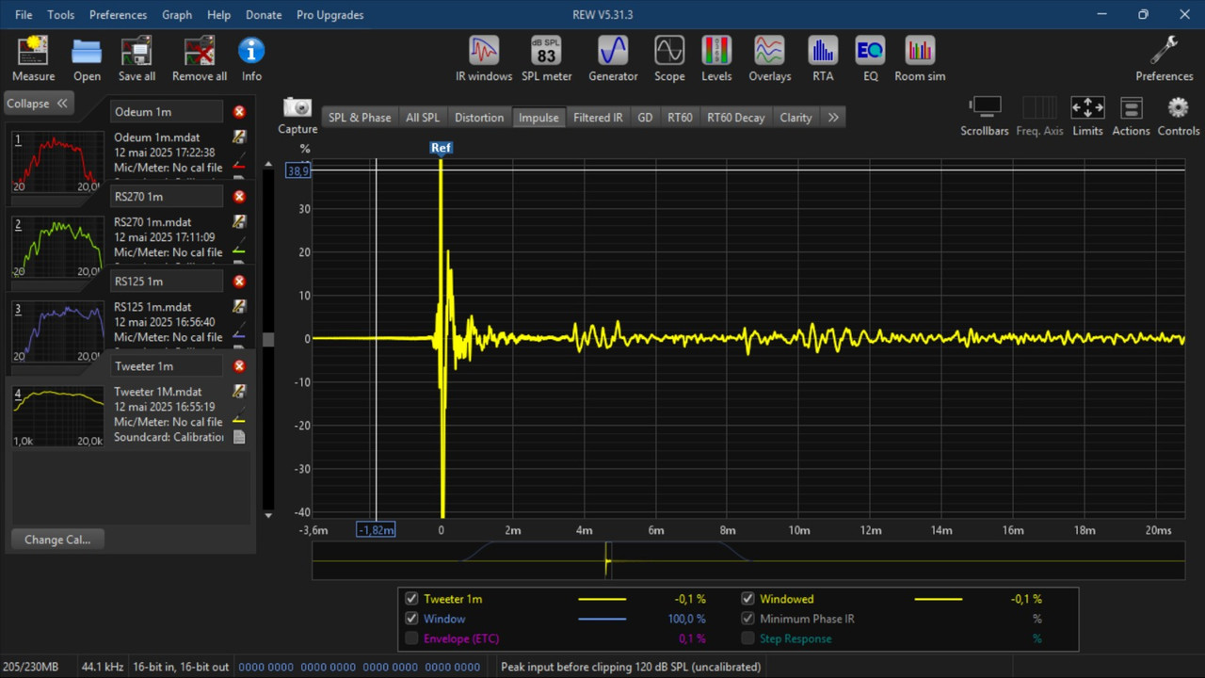Open the Donate menu
Screen dimensions: 1205x678
(264, 15)
